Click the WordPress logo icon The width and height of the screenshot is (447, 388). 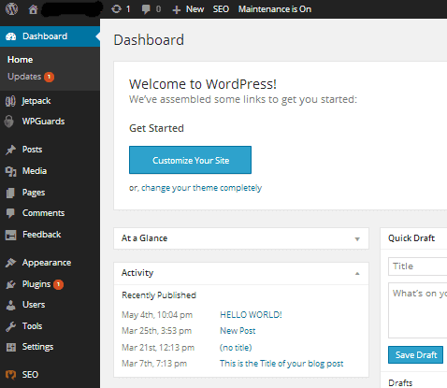[x=11, y=9]
